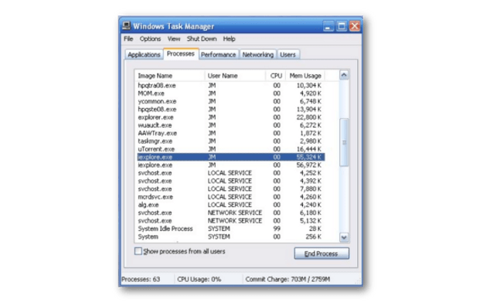Screen dimensions: 483x306
Task: Click NETWORK SERVICE for svchost.exe 6,180 K
Action: (235, 213)
